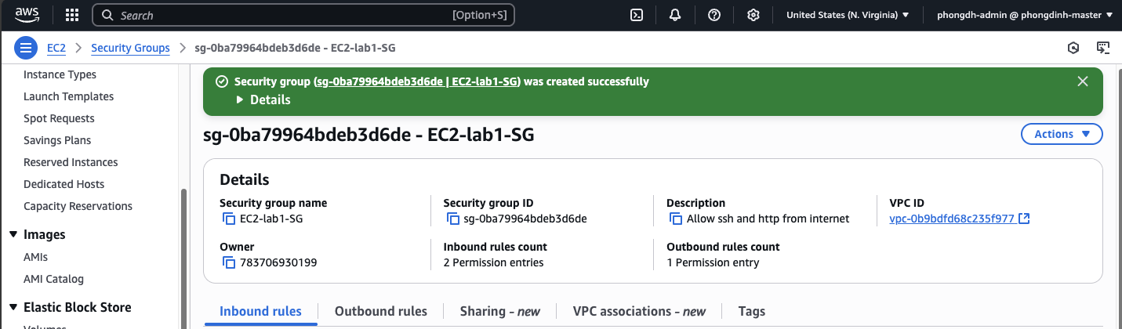Open notifications bell icon
The image size is (1122, 329).
[675, 15]
